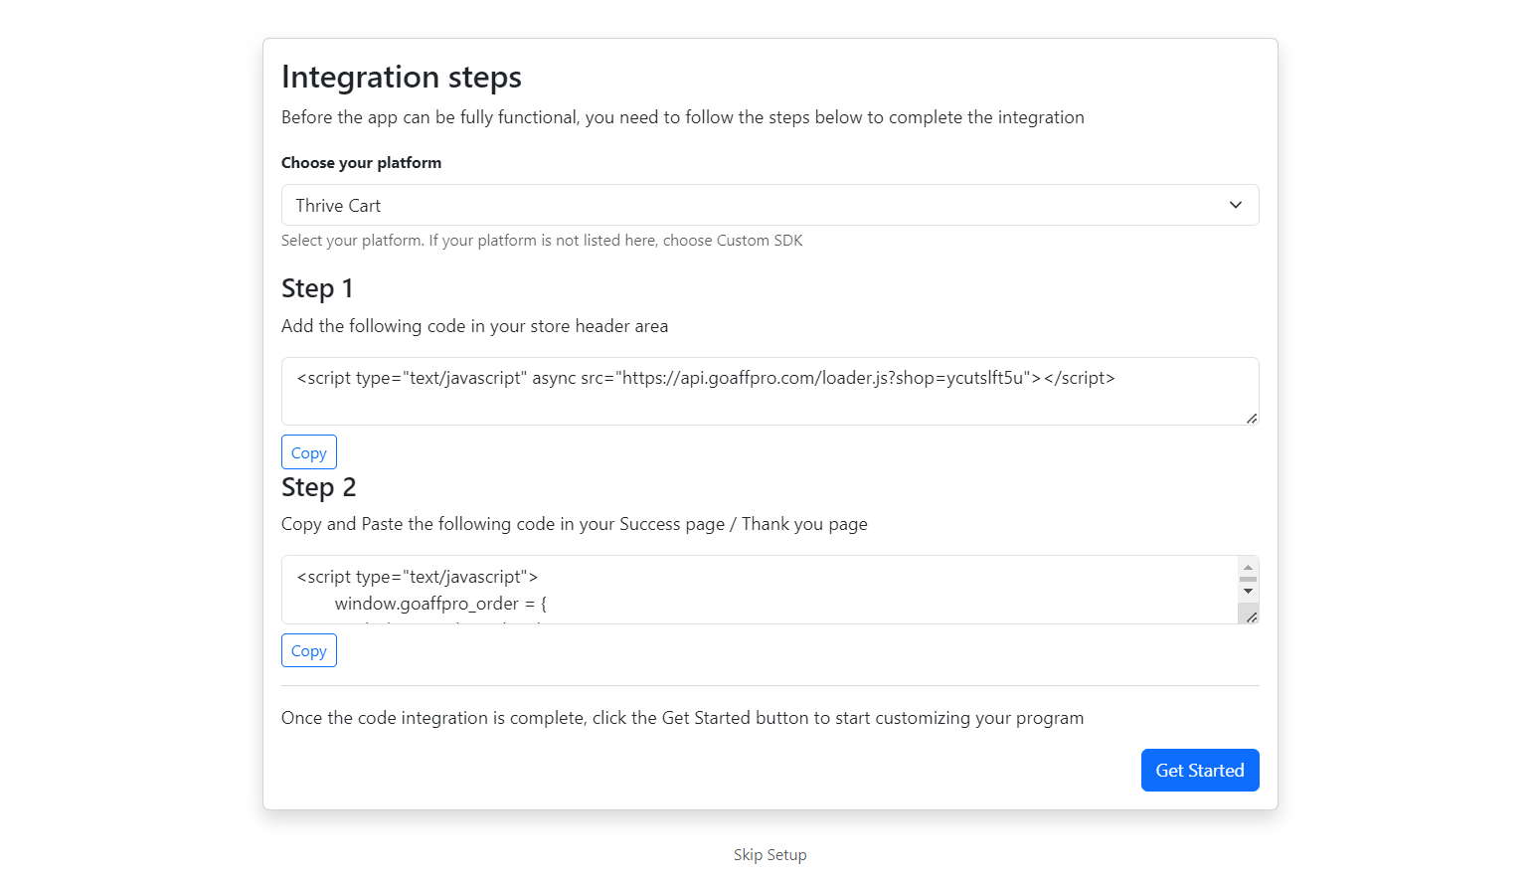Screen dimensions: 1539x882
Task: Open the Thrive Cart platform dropdown
Action: pos(756,205)
